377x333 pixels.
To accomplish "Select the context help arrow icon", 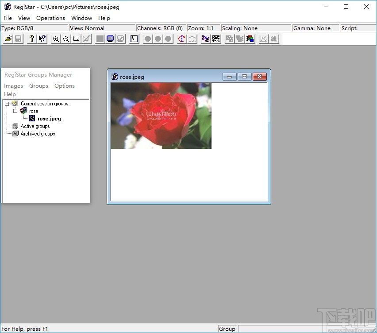I will click(x=42, y=39).
